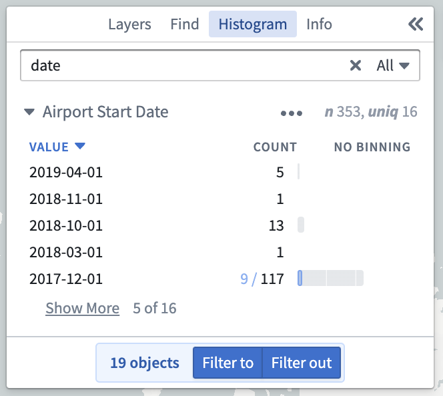Click the n 353, uniq 16 summary
Image resolution: width=443 pixels, height=396 pixels.
[371, 112]
